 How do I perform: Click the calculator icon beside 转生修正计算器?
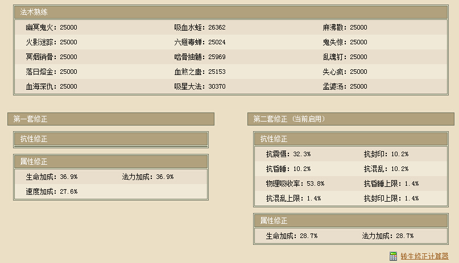(393, 256)
